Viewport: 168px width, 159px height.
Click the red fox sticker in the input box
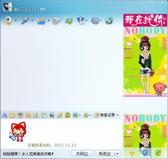click(18, 132)
